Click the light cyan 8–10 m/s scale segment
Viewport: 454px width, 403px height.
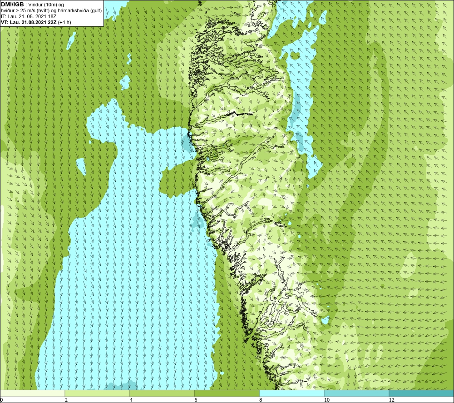pyautogui.click(x=292, y=393)
